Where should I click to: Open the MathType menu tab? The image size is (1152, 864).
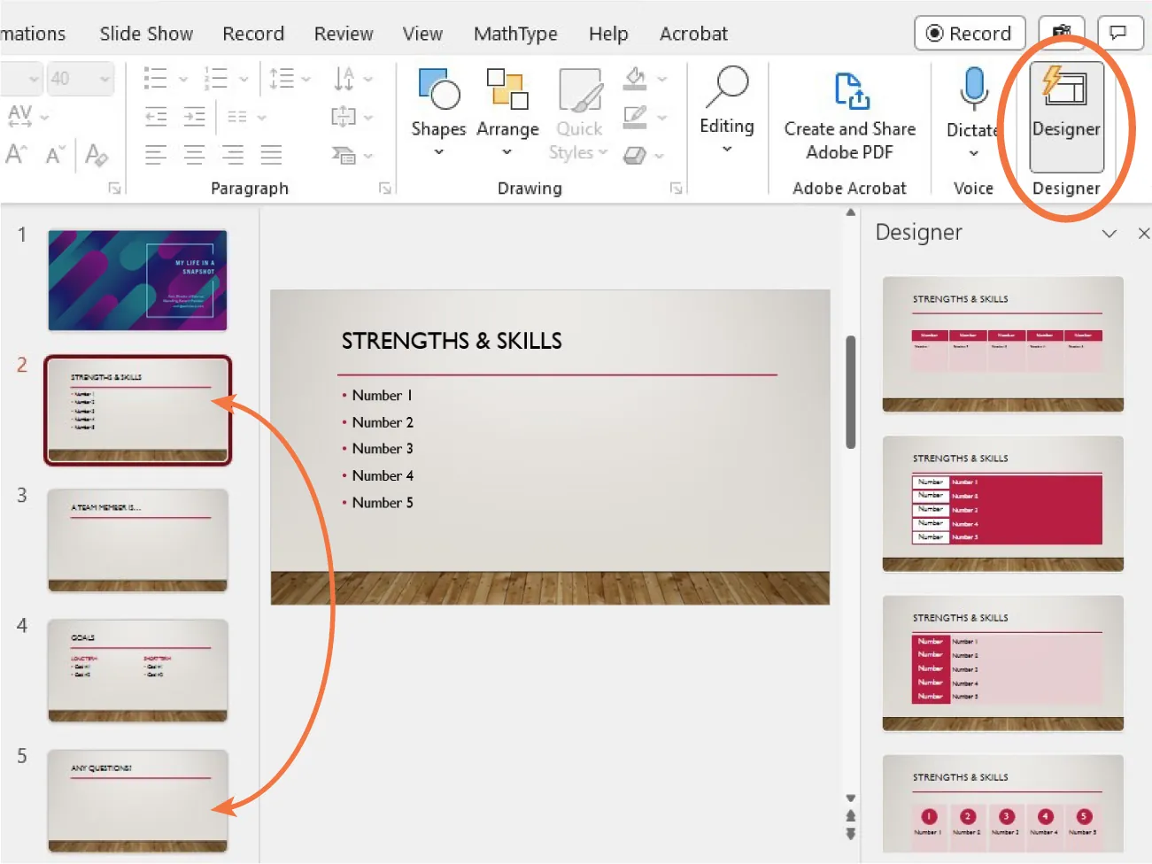pos(515,34)
